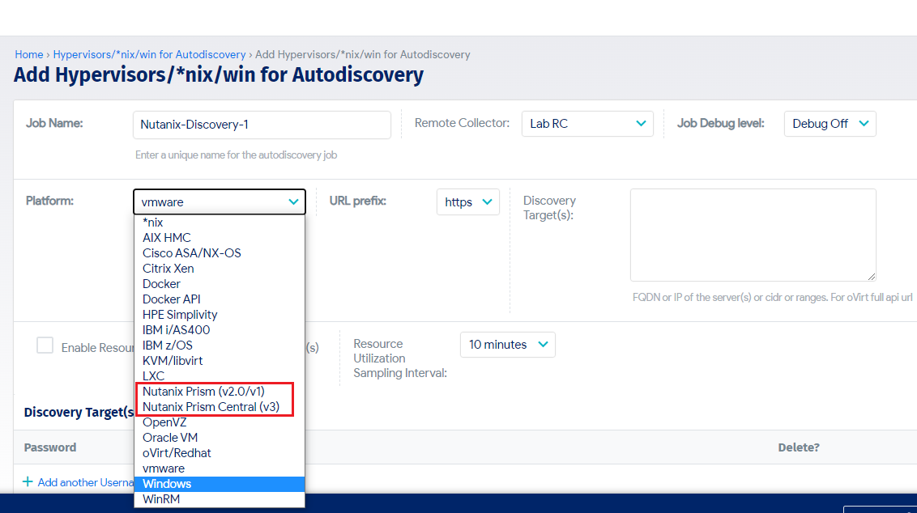The image size is (917, 513).
Task: Select Nutanix Prism Central (v3) option
Action: click(220, 407)
